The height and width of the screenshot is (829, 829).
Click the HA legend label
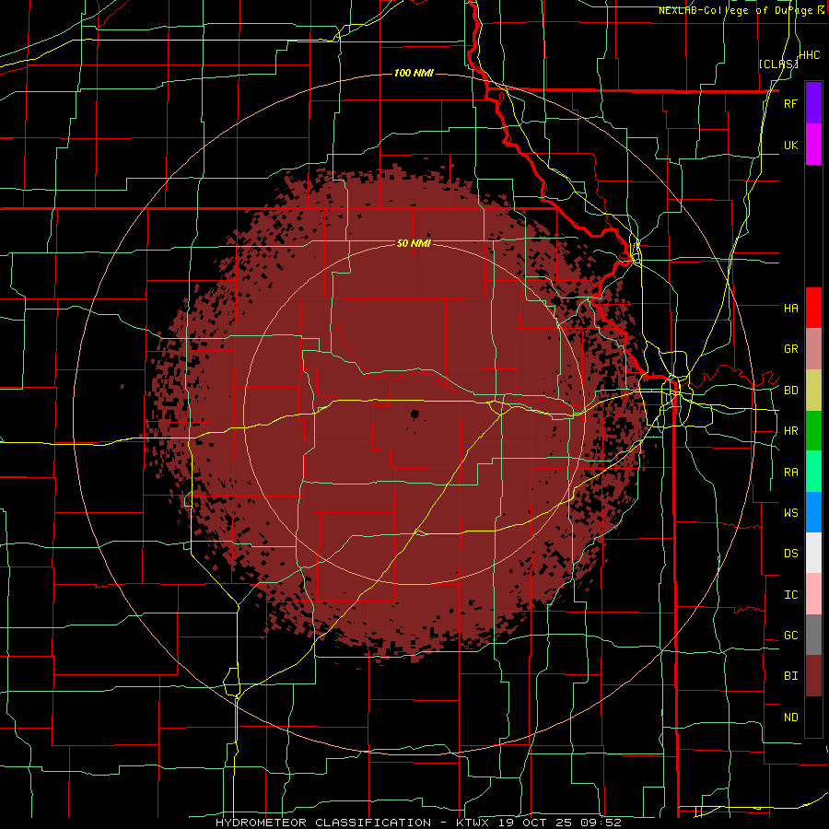click(x=790, y=308)
